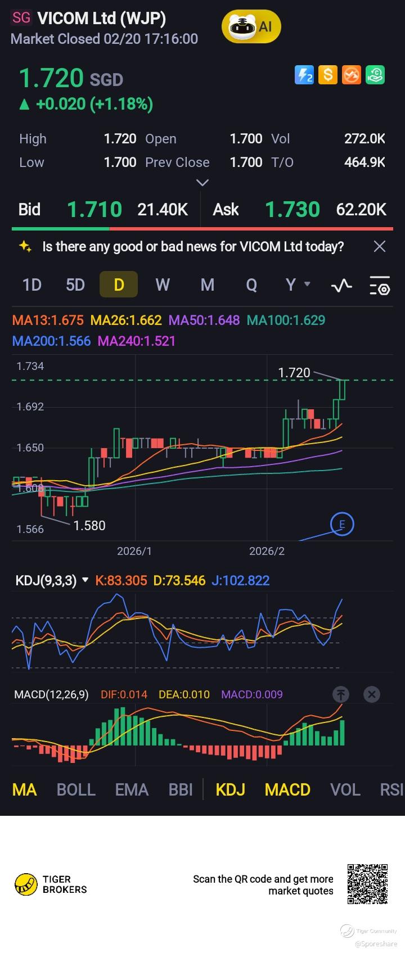Toggle the RSI sub-indicator
This screenshot has height=953, width=405.
point(391,789)
